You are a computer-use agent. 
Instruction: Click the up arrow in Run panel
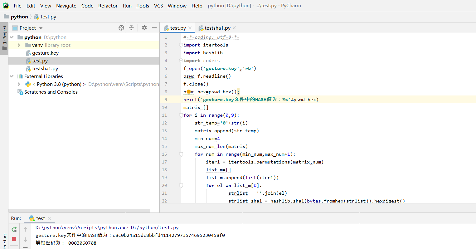(25, 229)
